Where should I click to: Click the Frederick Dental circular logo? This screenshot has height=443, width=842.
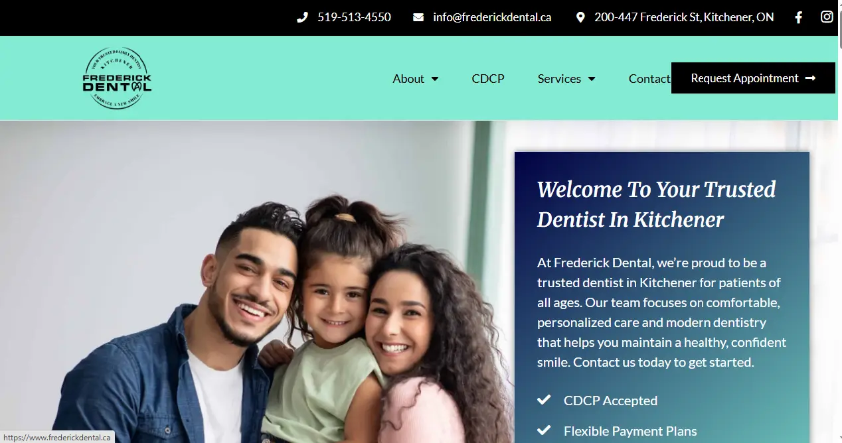[x=117, y=78]
